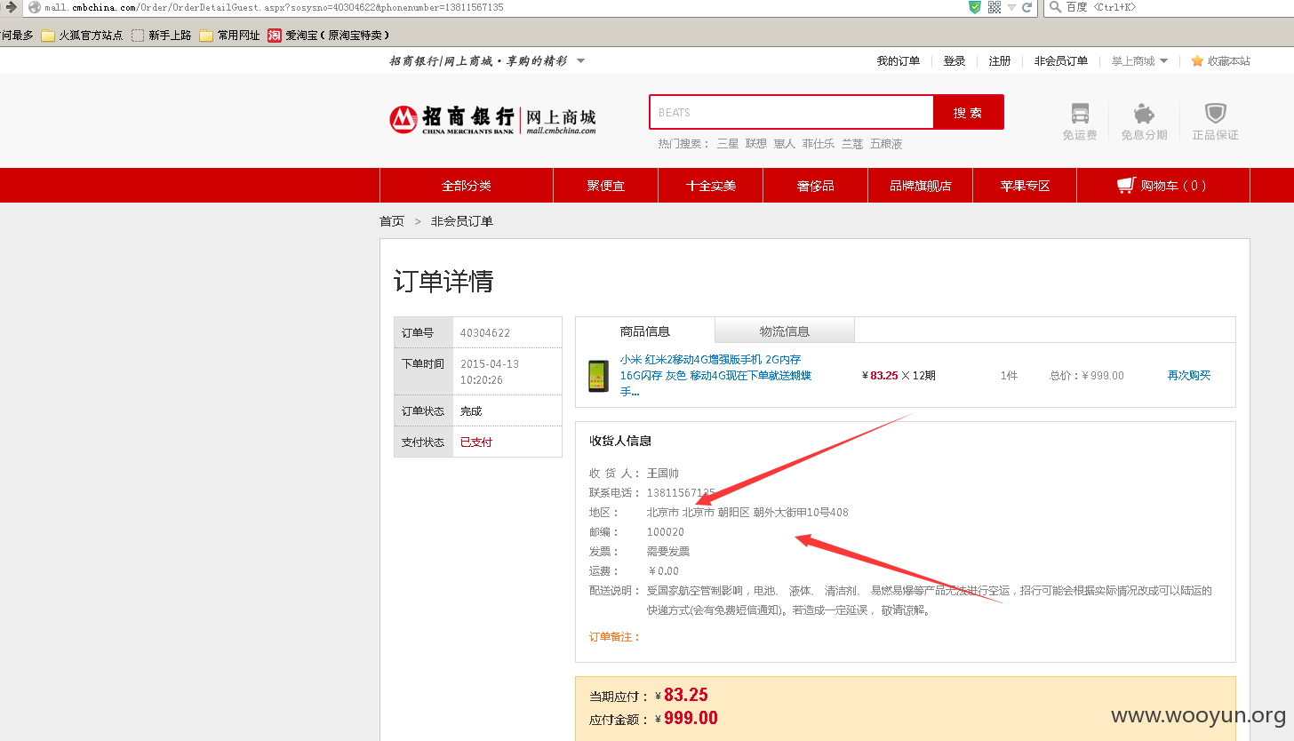Open 奢侈品 menu item
The height and width of the screenshot is (741, 1294).
click(815, 186)
